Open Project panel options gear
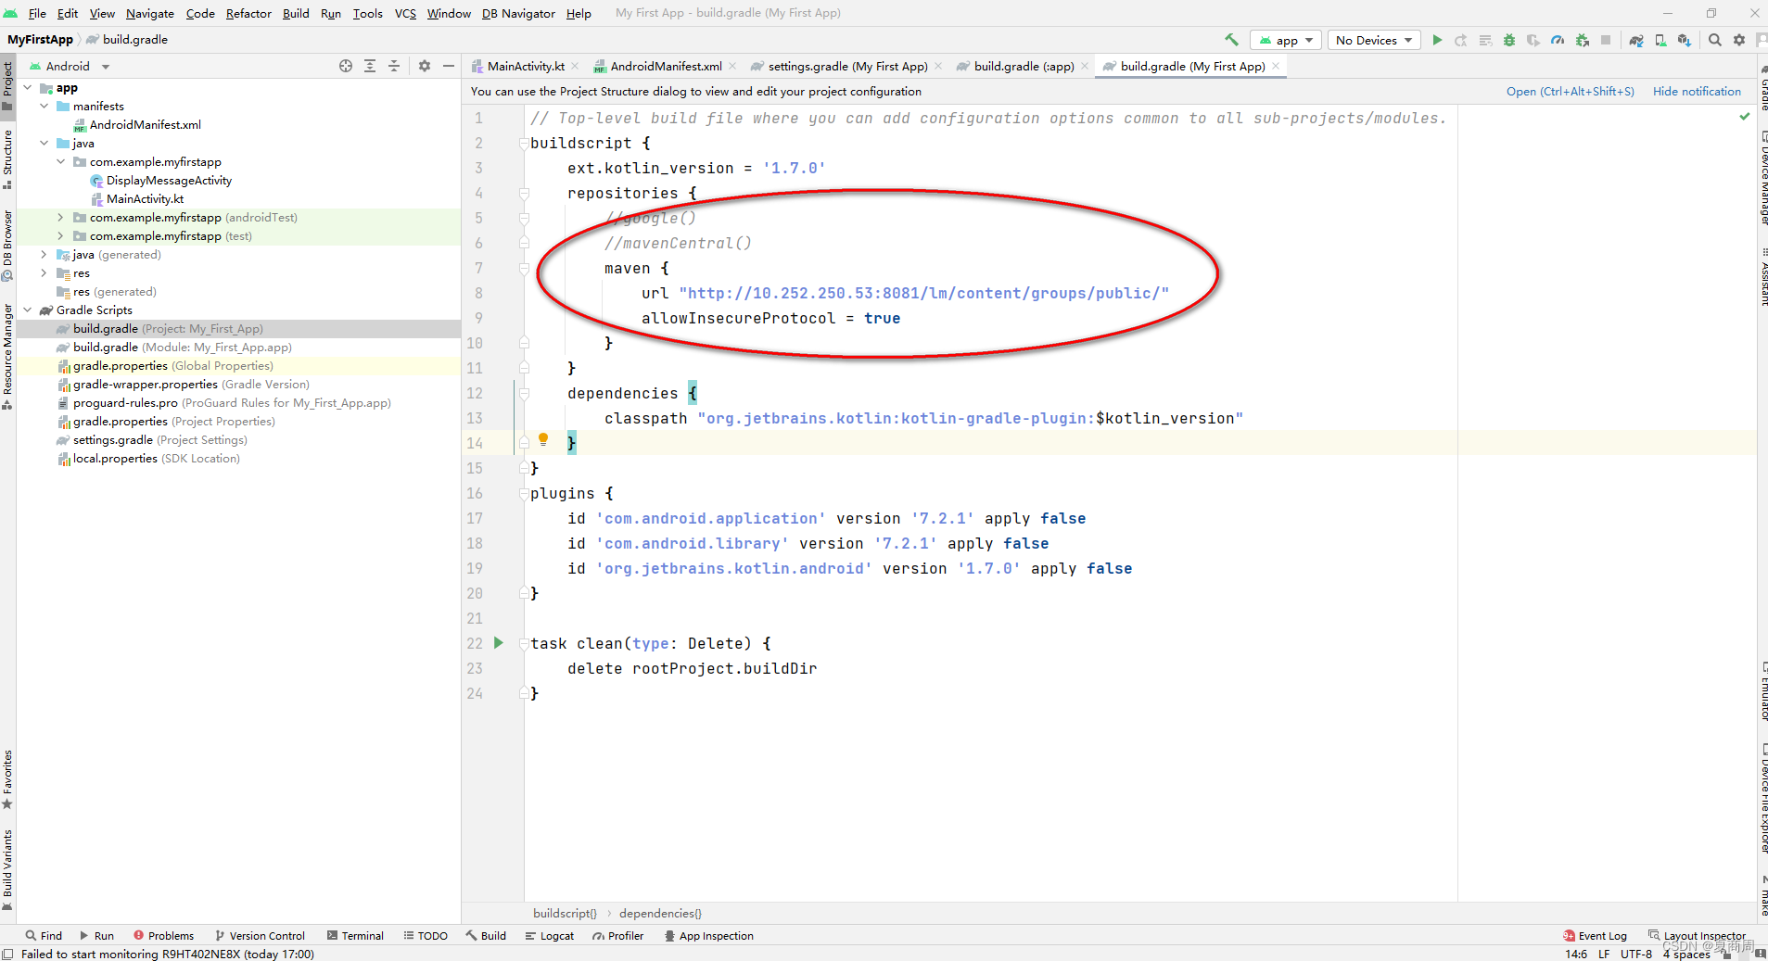The height and width of the screenshot is (961, 1768). pyautogui.click(x=425, y=66)
